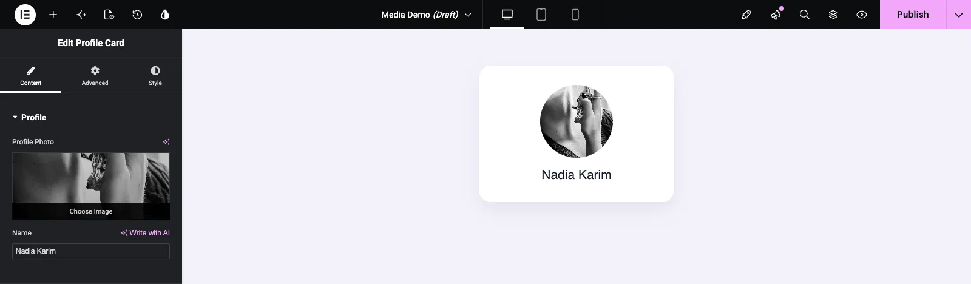Screen dimensions: 971x284
Task: Open Page Settings document icon
Action: click(x=109, y=15)
